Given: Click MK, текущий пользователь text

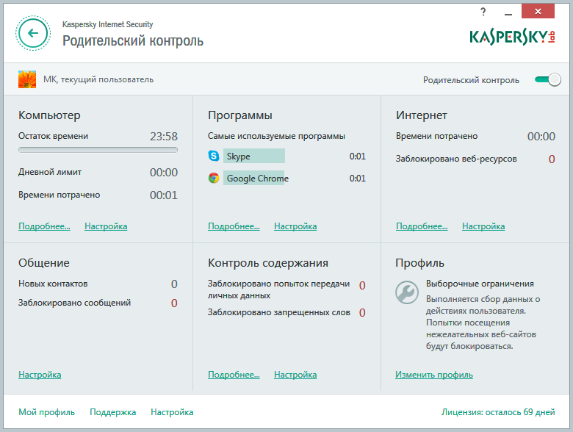Looking at the screenshot, I should pos(98,79).
